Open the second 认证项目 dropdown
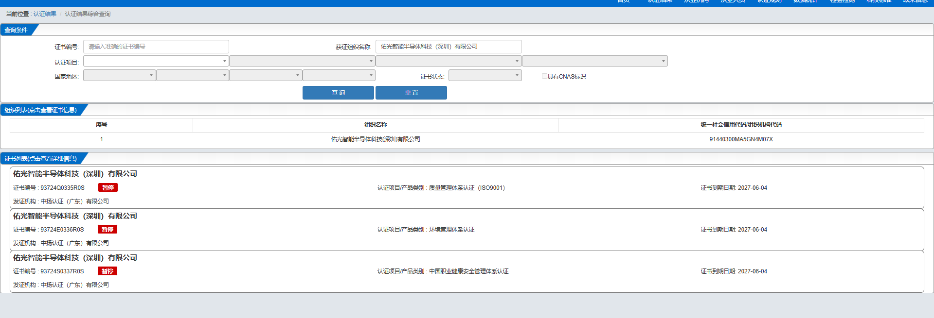The width and height of the screenshot is (934, 318). pos(302,61)
